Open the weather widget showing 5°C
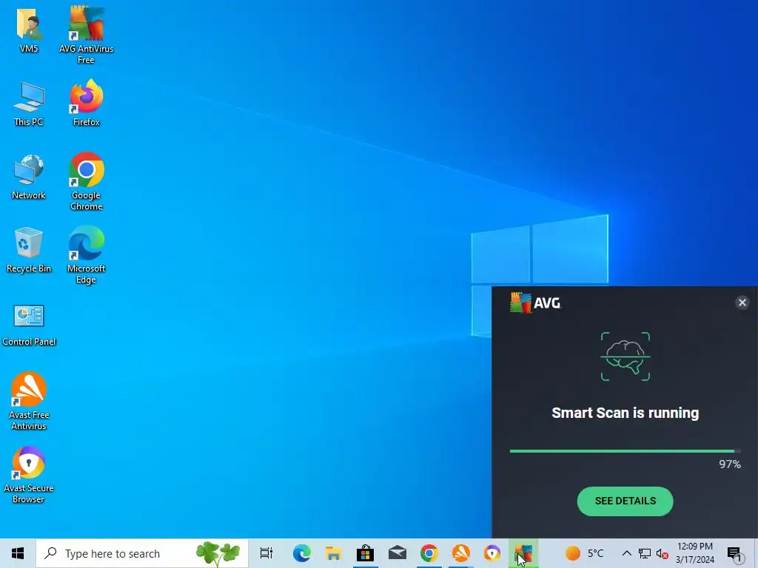 [585, 553]
